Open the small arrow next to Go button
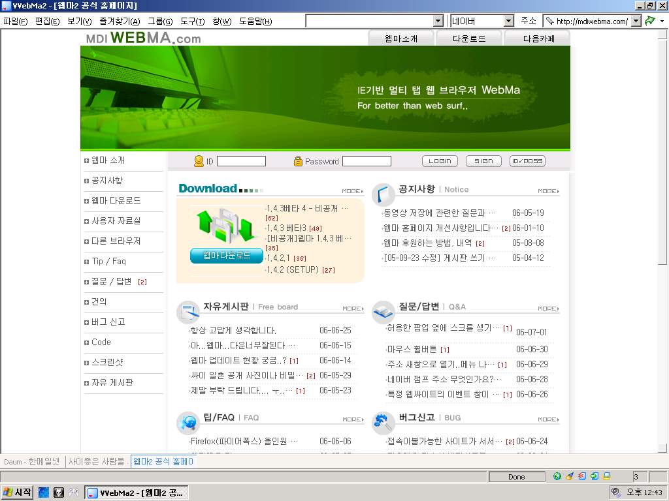The width and height of the screenshot is (669, 501). click(662, 21)
